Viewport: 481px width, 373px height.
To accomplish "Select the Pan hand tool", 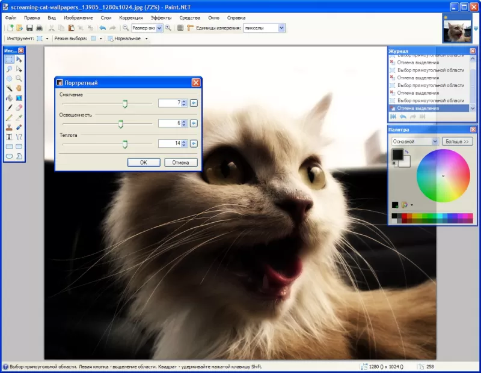I will [x=19, y=88].
